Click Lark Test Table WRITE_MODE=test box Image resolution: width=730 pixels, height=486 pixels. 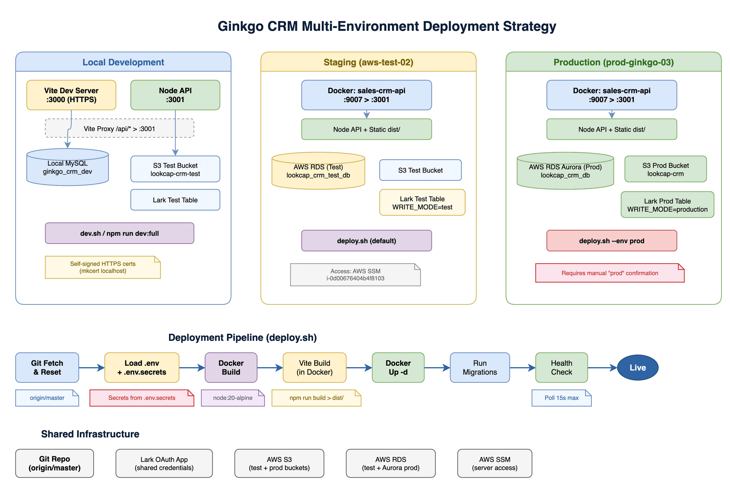(422, 203)
